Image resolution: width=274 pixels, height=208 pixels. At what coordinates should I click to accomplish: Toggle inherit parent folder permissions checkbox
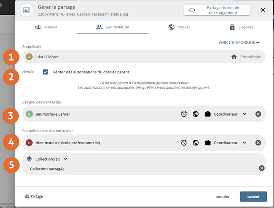coord(46,72)
